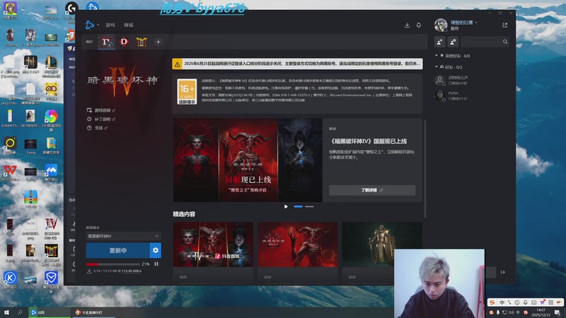566x318 pixels.
Task: Switch to Battle.net taskbar button
Action: point(49,312)
